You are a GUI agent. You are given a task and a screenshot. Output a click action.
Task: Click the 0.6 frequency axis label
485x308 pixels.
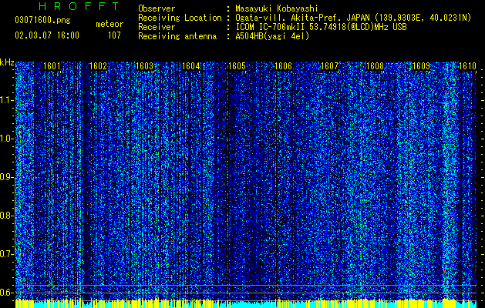pyautogui.click(x=6, y=293)
